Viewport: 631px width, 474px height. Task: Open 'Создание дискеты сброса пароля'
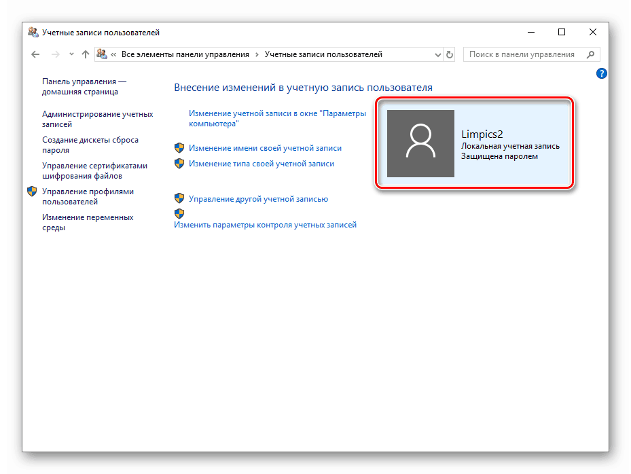(x=90, y=145)
